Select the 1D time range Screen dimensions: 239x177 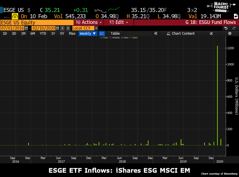click(5, 33)
